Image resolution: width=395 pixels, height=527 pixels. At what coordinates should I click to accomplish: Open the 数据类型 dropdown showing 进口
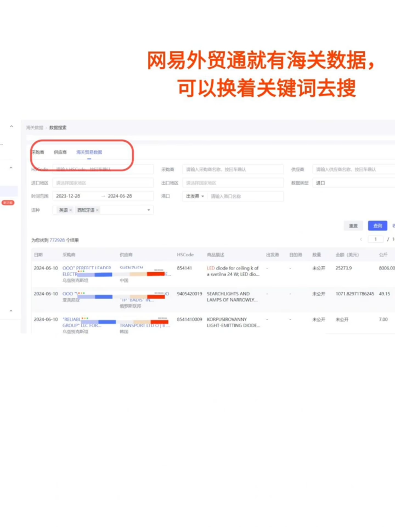354,183
